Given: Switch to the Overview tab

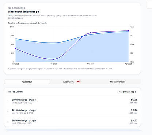Looking at the screenshot, I should click(x=27, y=82).
